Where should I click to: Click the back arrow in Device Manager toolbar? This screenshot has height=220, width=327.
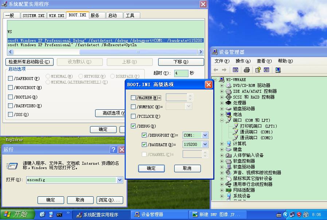(x=216, y=70)
